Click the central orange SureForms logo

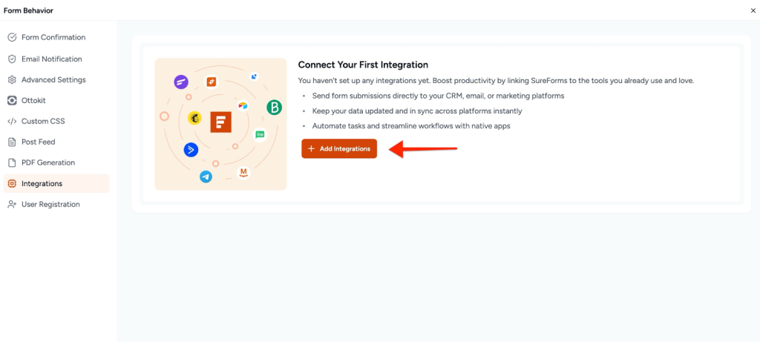[x=220, y=122]
